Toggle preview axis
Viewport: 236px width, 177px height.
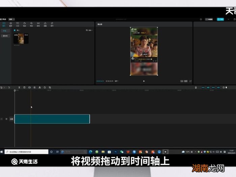pos(218,87)
